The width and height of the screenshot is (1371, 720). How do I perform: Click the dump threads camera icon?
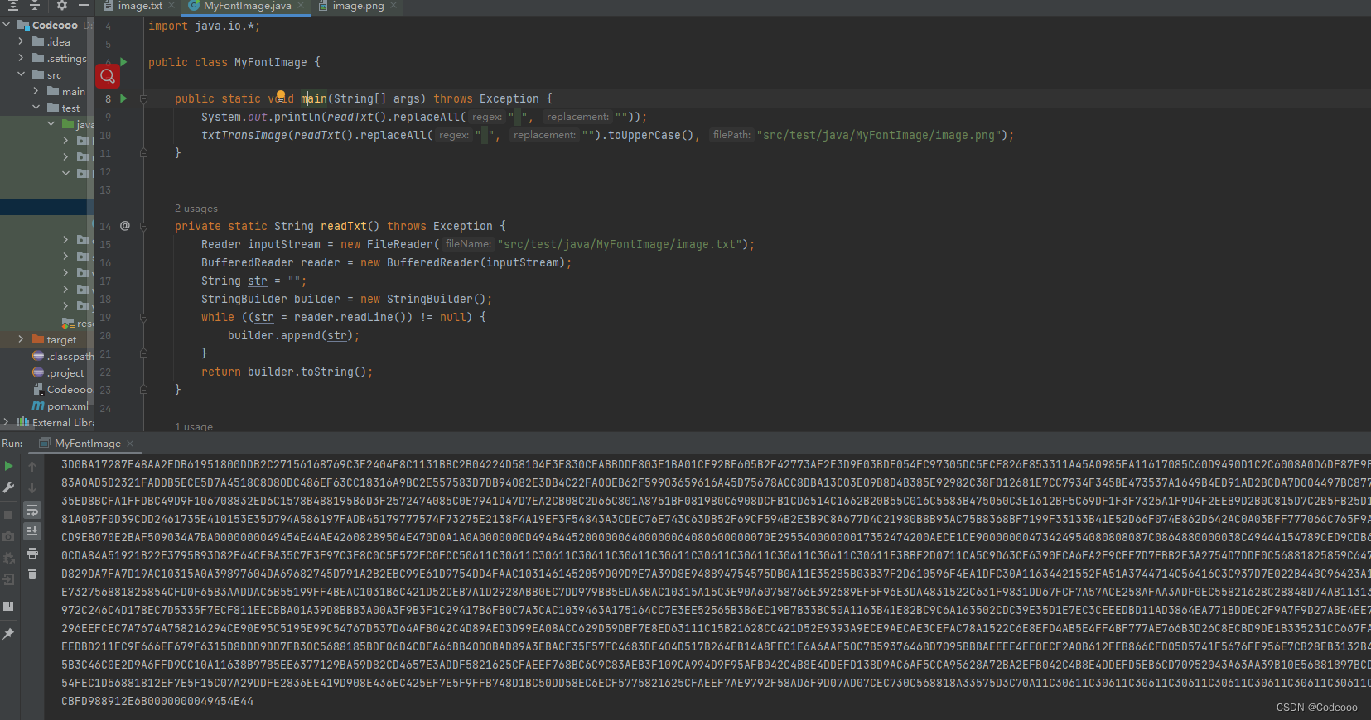tap(8, 536)
